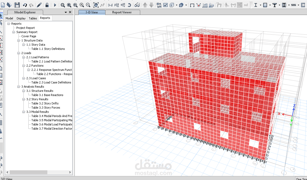
Task: Open the I-section frame property dropdown arrow
Action: tap(260, 5)
